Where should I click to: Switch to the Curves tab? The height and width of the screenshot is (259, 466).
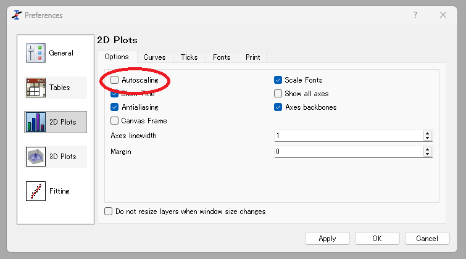pos(154,57)
